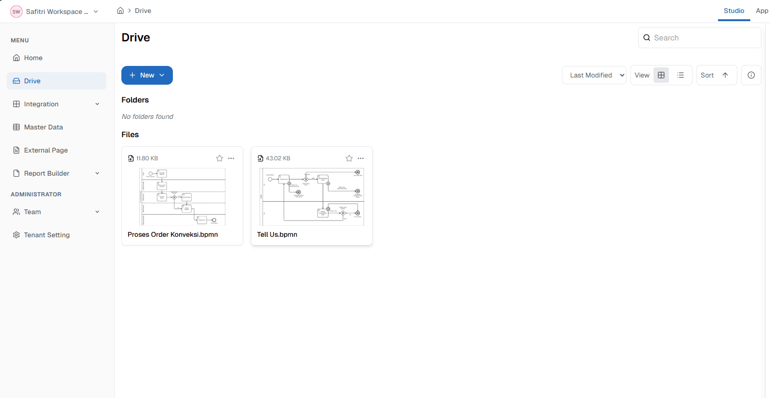The width and height of the screenshot is (771, 398).
Task: Switch to the Studio tab
Action: pyautogui.click(x=733, y=11)
